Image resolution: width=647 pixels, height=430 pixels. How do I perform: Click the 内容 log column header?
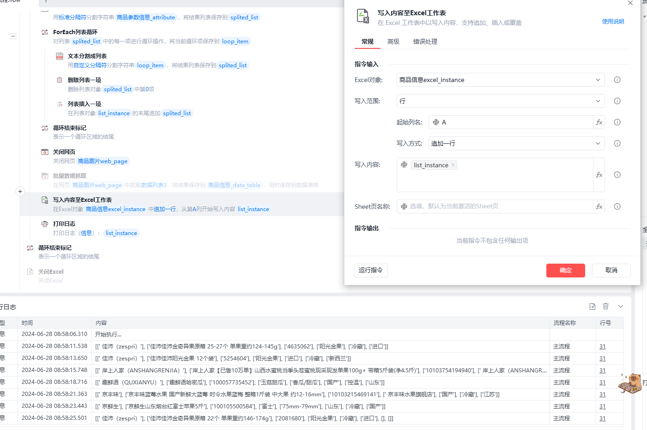click(x=101, y=323)
